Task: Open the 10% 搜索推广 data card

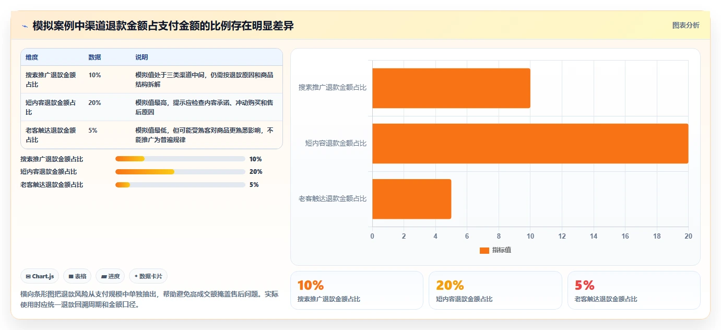Action: coord(357,290)
